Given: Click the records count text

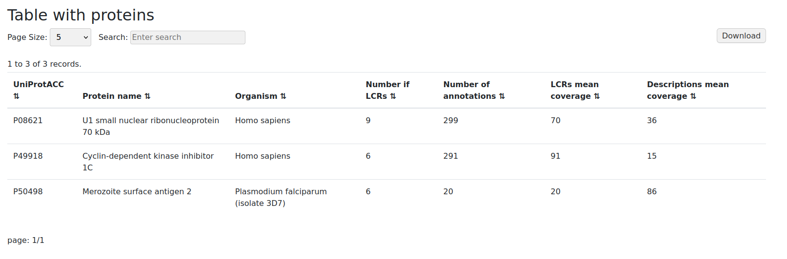Looking at the screenshot, I should (x=44, y=64).
